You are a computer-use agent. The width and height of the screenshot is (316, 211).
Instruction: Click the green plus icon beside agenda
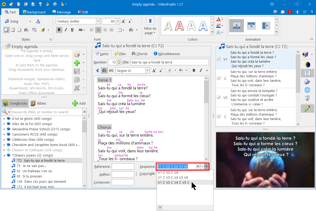click(x=77, y=63)
